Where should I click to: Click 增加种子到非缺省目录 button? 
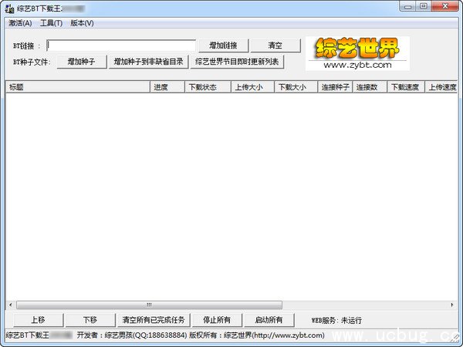coord(148,62)
